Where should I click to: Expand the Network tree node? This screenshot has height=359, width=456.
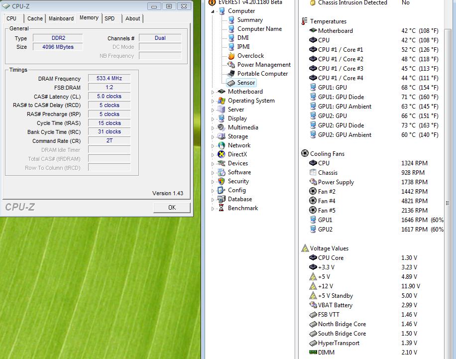(x=213, y=146)
